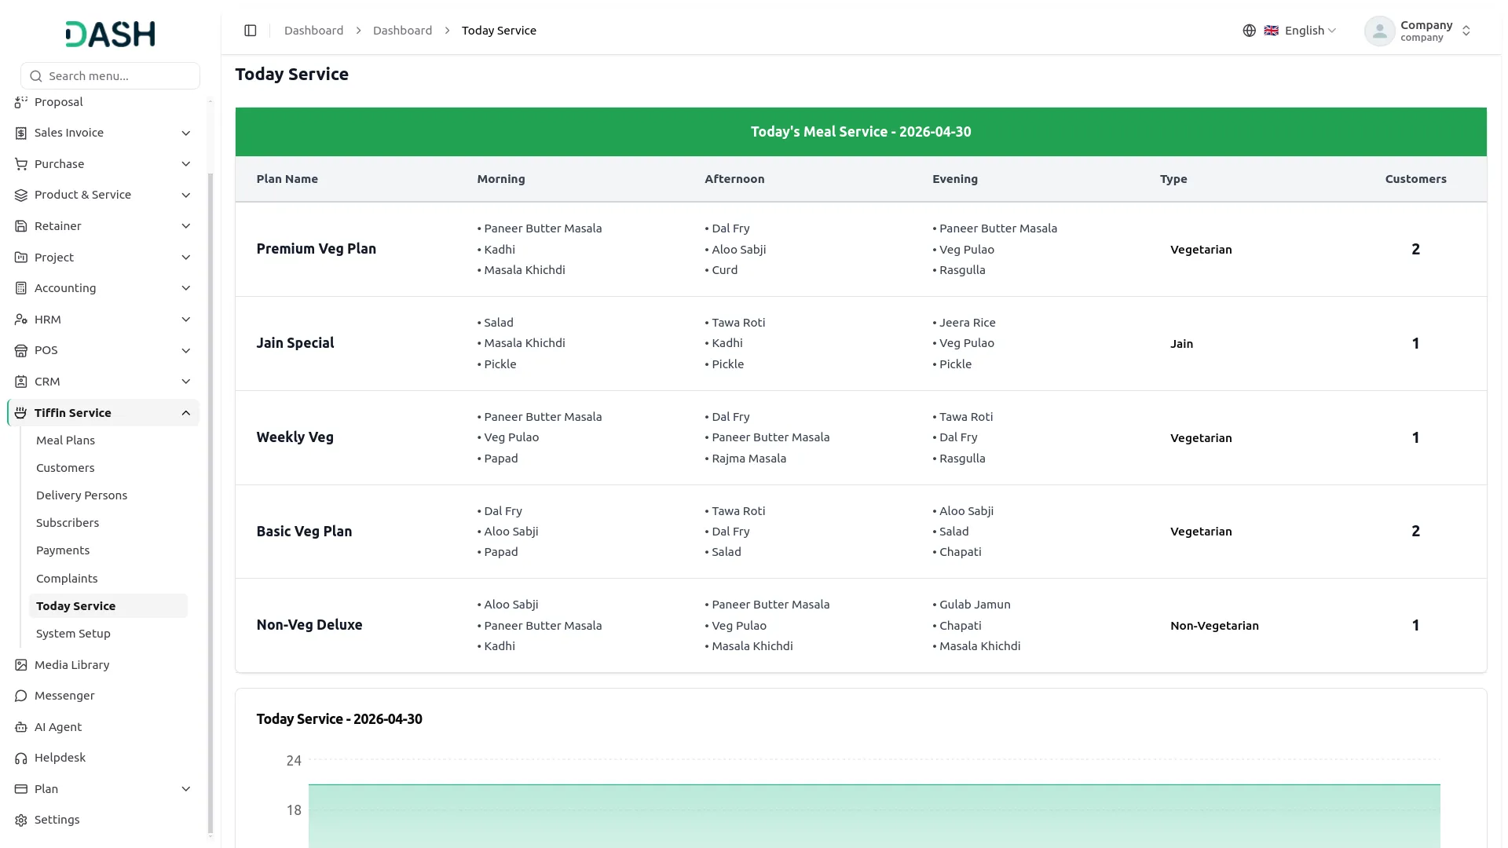Expand the CRM menu chevron
Screen dimensions: 1508x848
tap(186, 382)
